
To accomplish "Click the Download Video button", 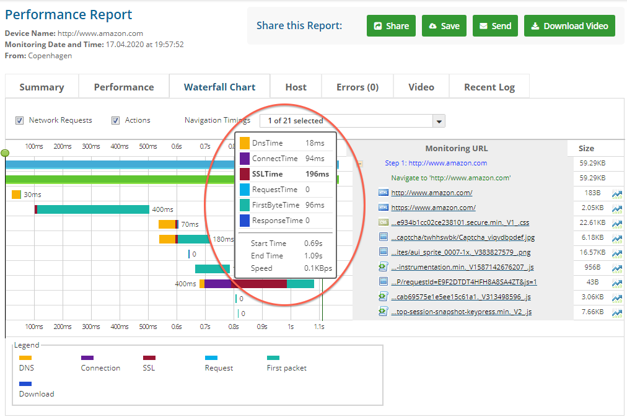I will coord(569,26).
